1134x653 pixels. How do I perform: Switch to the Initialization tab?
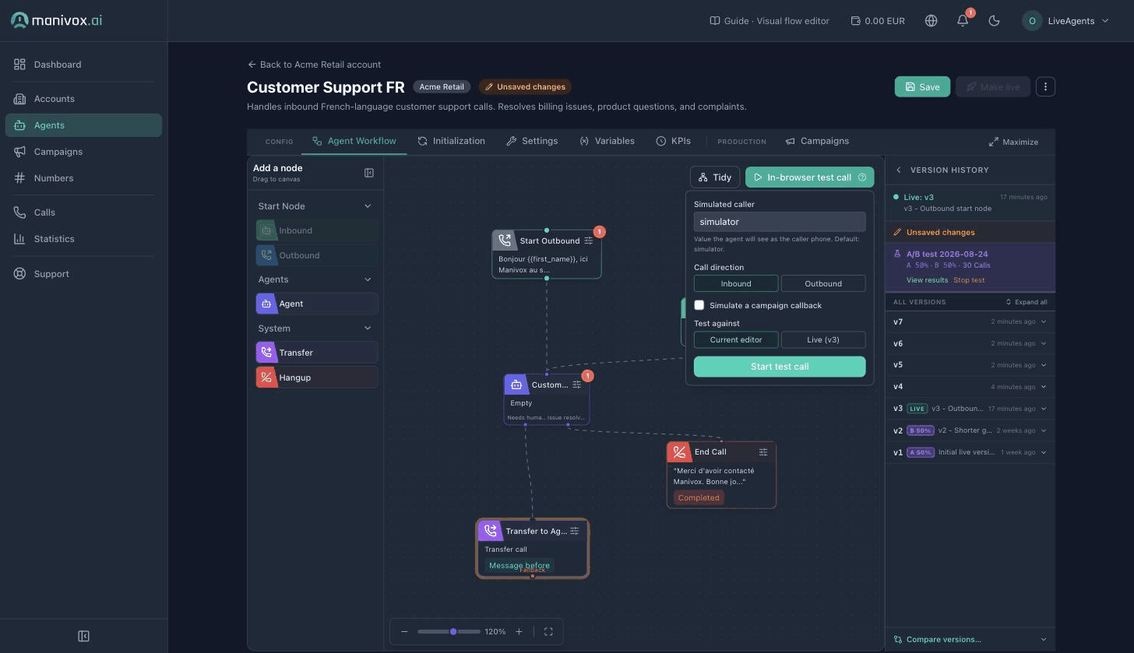pos(451,141)
